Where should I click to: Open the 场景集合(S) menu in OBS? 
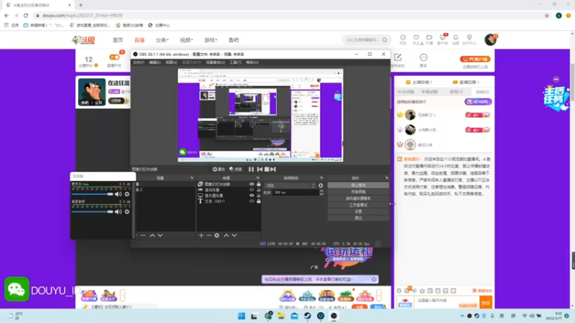215,62
